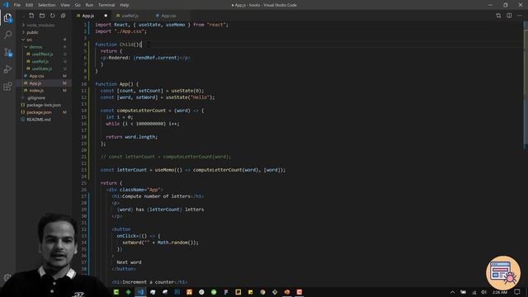Open useRef.js in the file tree
Viewport: 528px width, 297px height.
click(40, 61)
